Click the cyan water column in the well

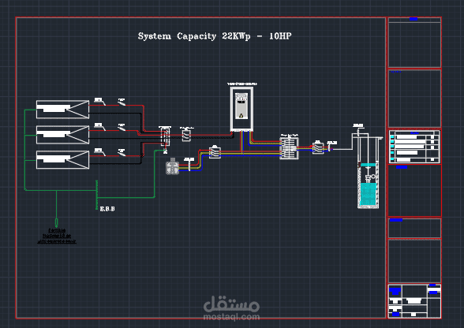click(x=368, y=195)
